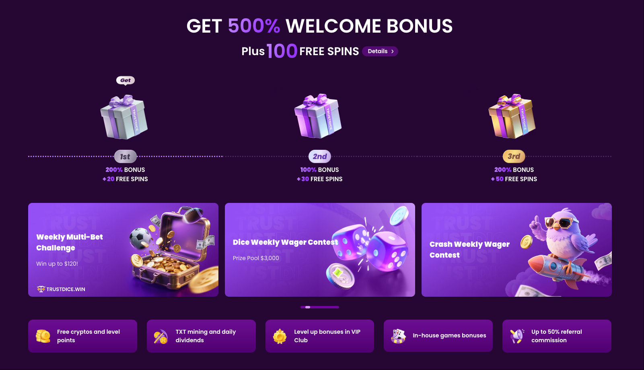Click the TXT mining pickaxe icon
Viewport: 644px width, 370px height.
161,336
